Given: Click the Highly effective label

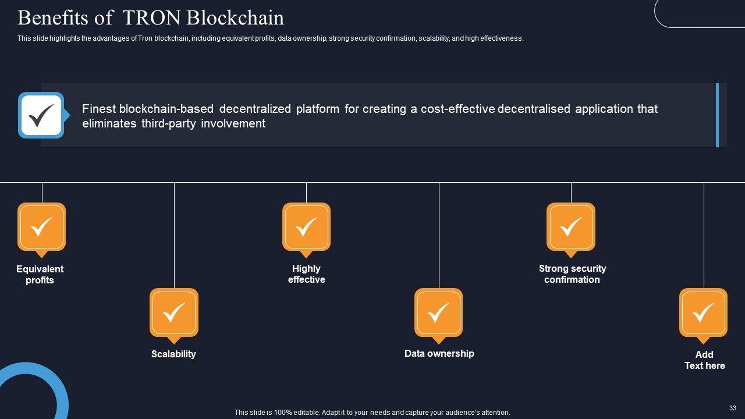Looking at the screenshot, I should tap(306, 274).
